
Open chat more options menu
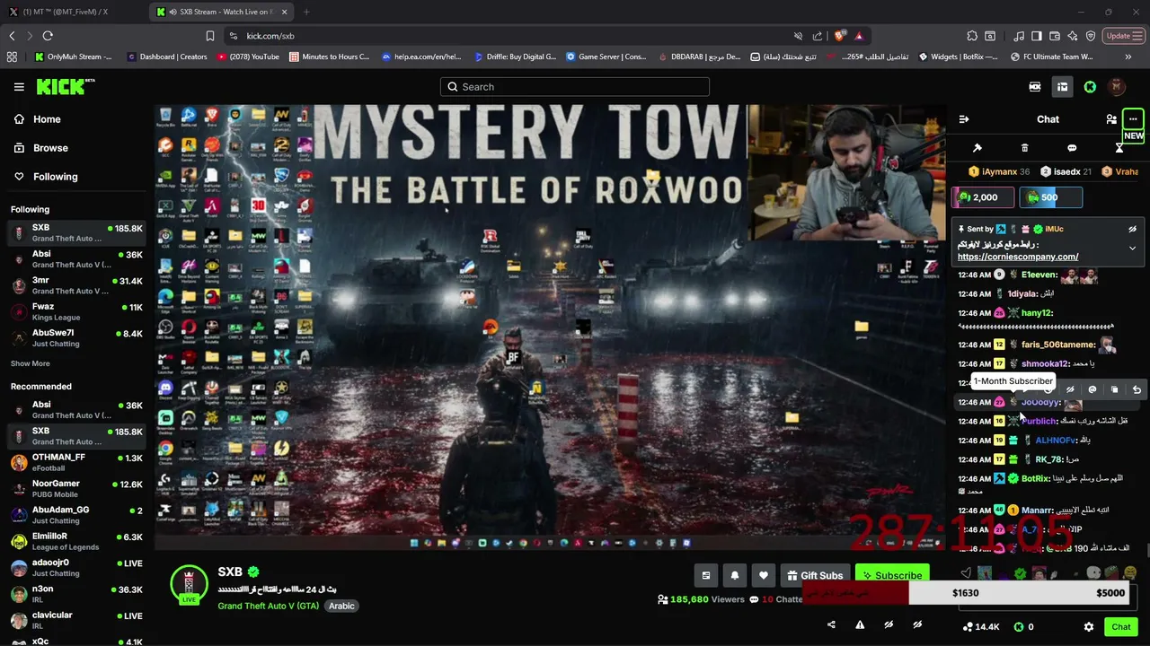(x=1133, y=119)
